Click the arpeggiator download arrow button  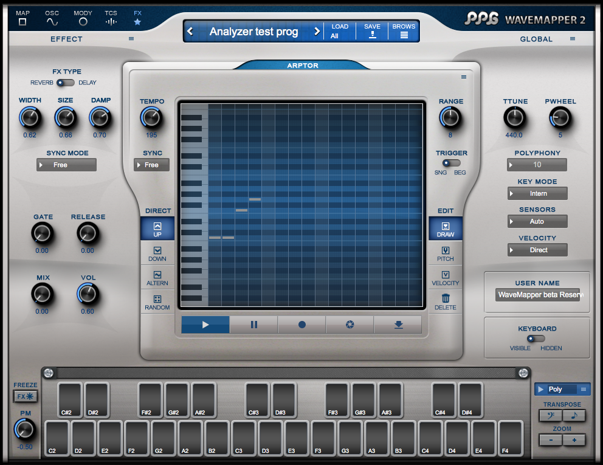398,325
